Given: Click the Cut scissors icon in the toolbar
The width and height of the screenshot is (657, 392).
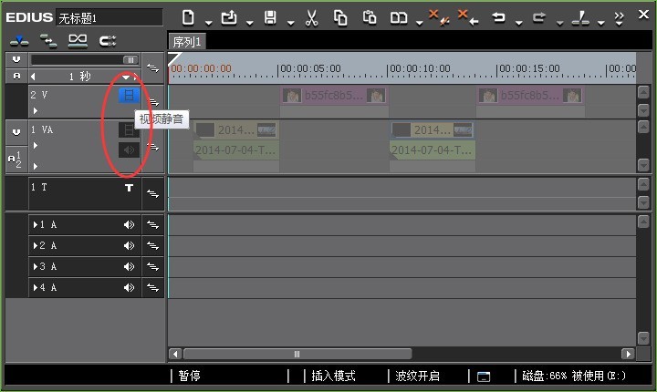Looking at the screenshot, I should click(311, 18).
